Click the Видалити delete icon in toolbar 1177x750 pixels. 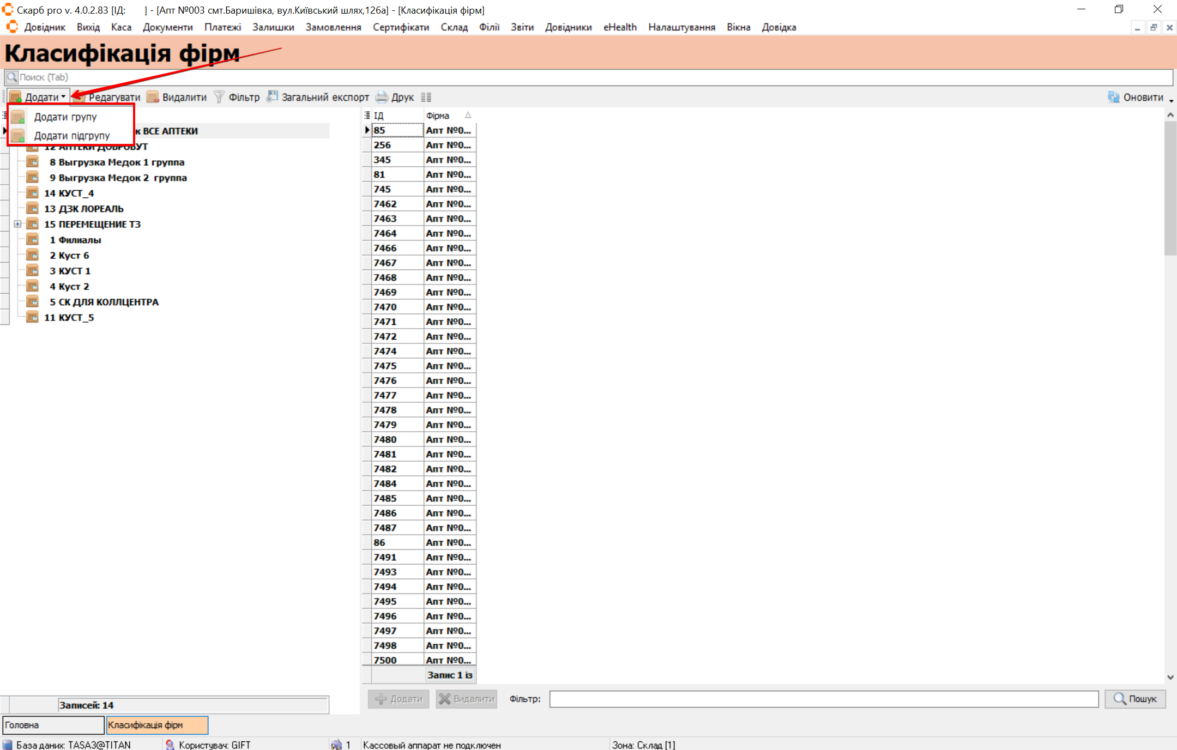pyautogui.click(x=153, y=97)
